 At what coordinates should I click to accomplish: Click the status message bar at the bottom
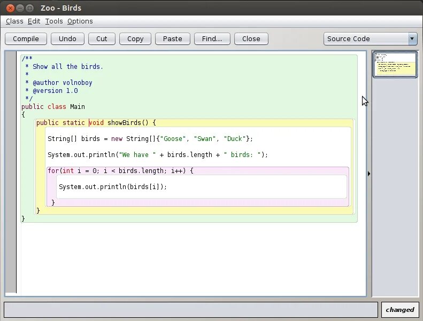click(191, 310)
